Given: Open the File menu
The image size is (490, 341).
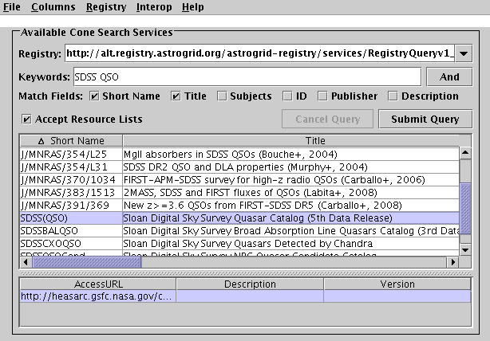Looking at the screenshot, I should pos(11,7).
